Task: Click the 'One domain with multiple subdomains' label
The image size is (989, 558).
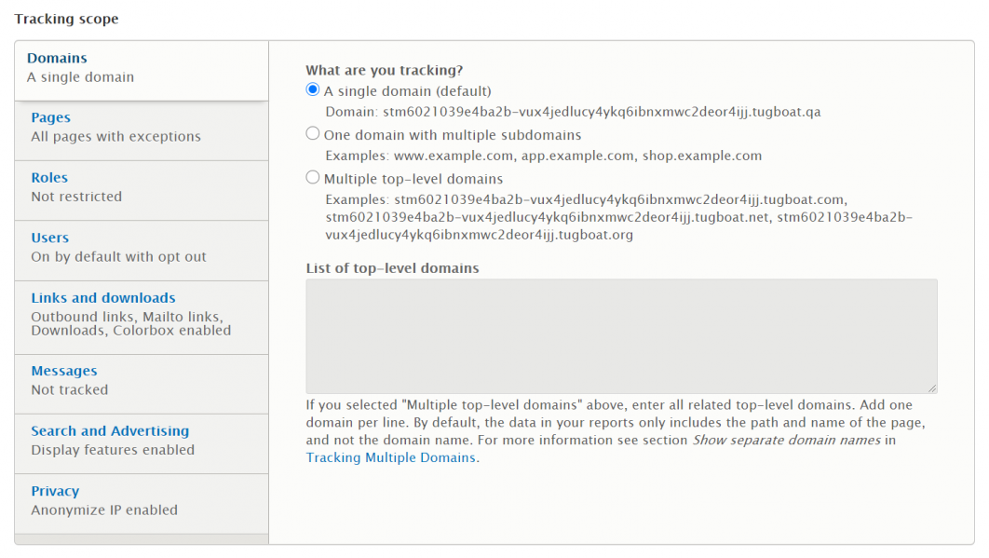Action: 452,135
